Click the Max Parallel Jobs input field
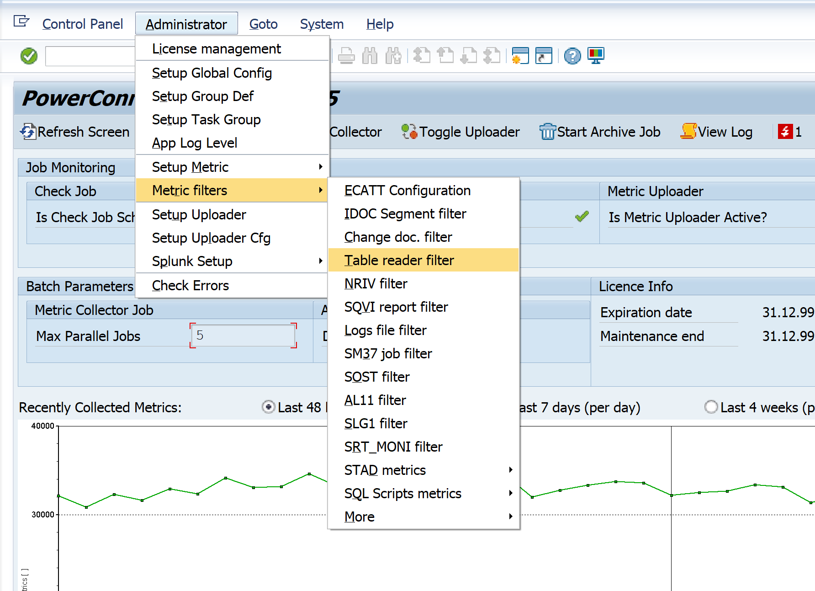 (x=243, y=335)
